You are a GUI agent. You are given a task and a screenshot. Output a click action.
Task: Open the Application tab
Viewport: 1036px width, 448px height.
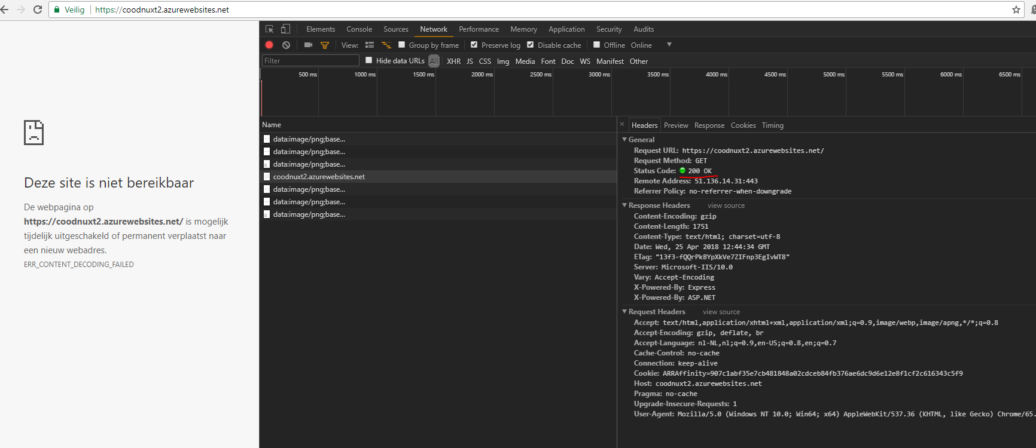click(x=566, y=29)
